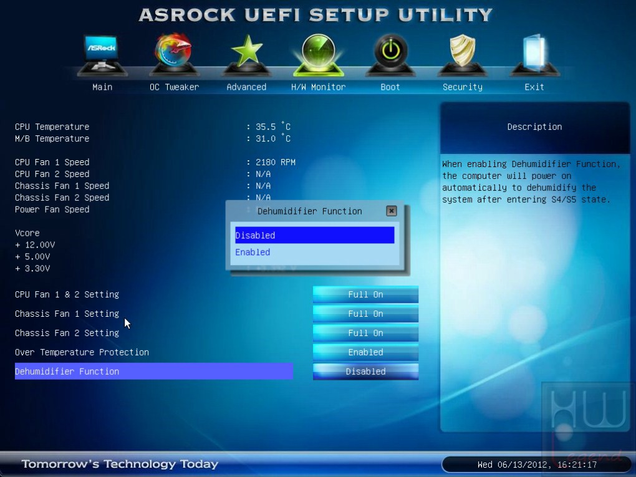Select the Chassis Fan 2 Setting label
Image resolution: width=636 pixels, height=477 pixels.
click(67, 333)
